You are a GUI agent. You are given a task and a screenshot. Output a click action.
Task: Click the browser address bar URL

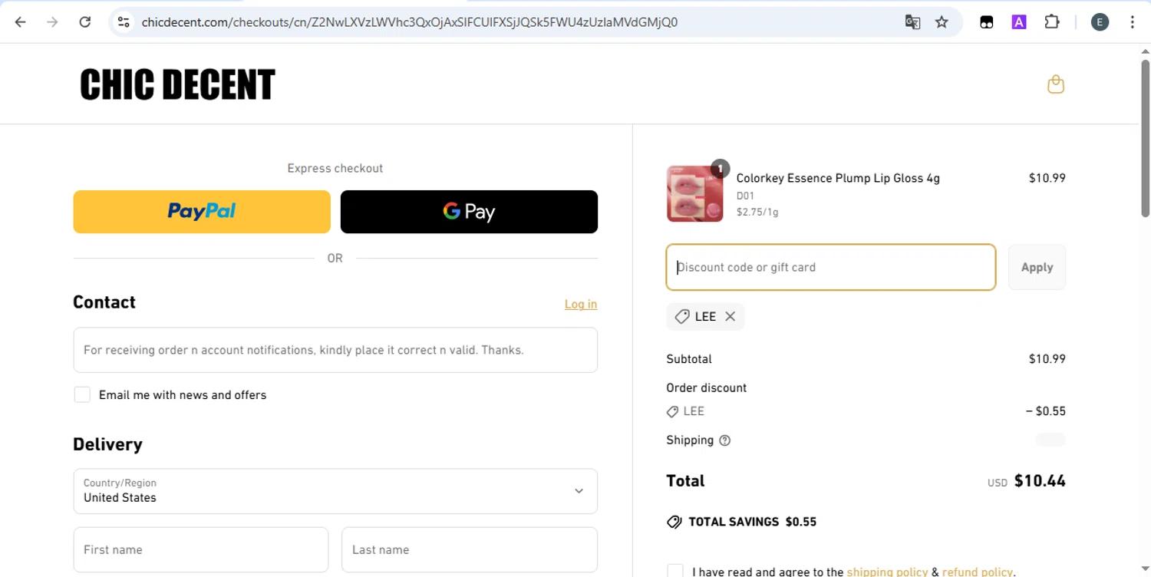[410, 22]
